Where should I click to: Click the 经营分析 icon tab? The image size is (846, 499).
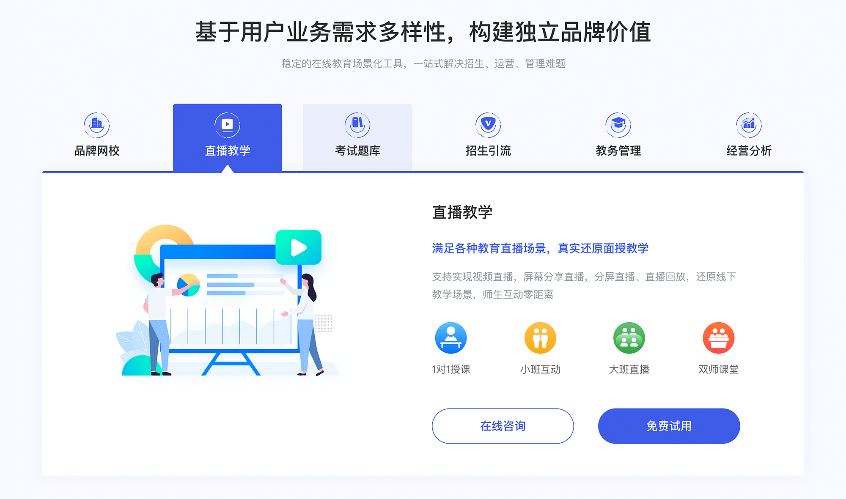pos(750,122)
